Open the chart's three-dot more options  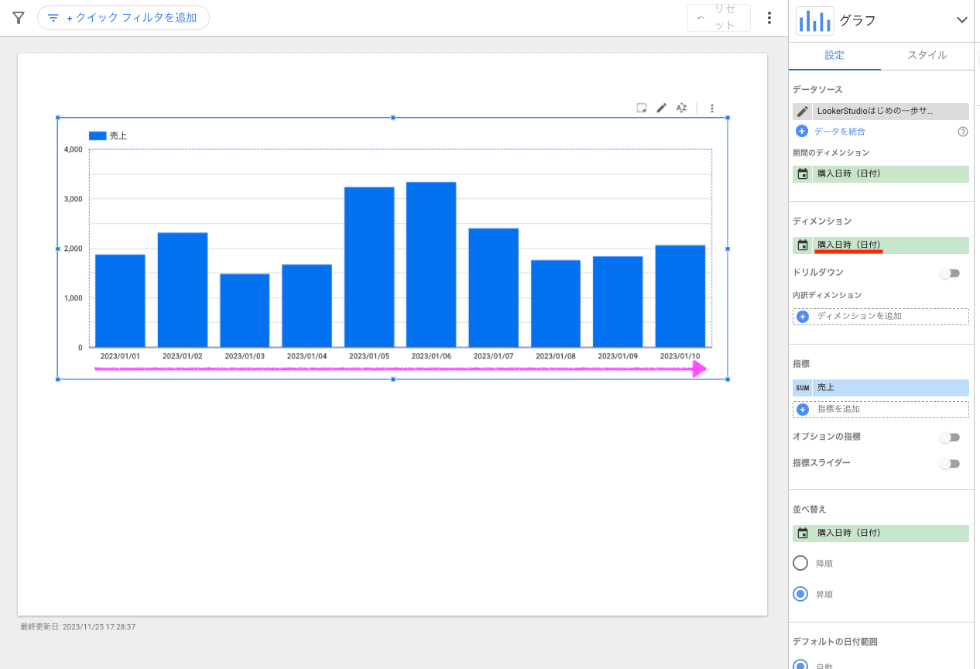coord(712,108)
